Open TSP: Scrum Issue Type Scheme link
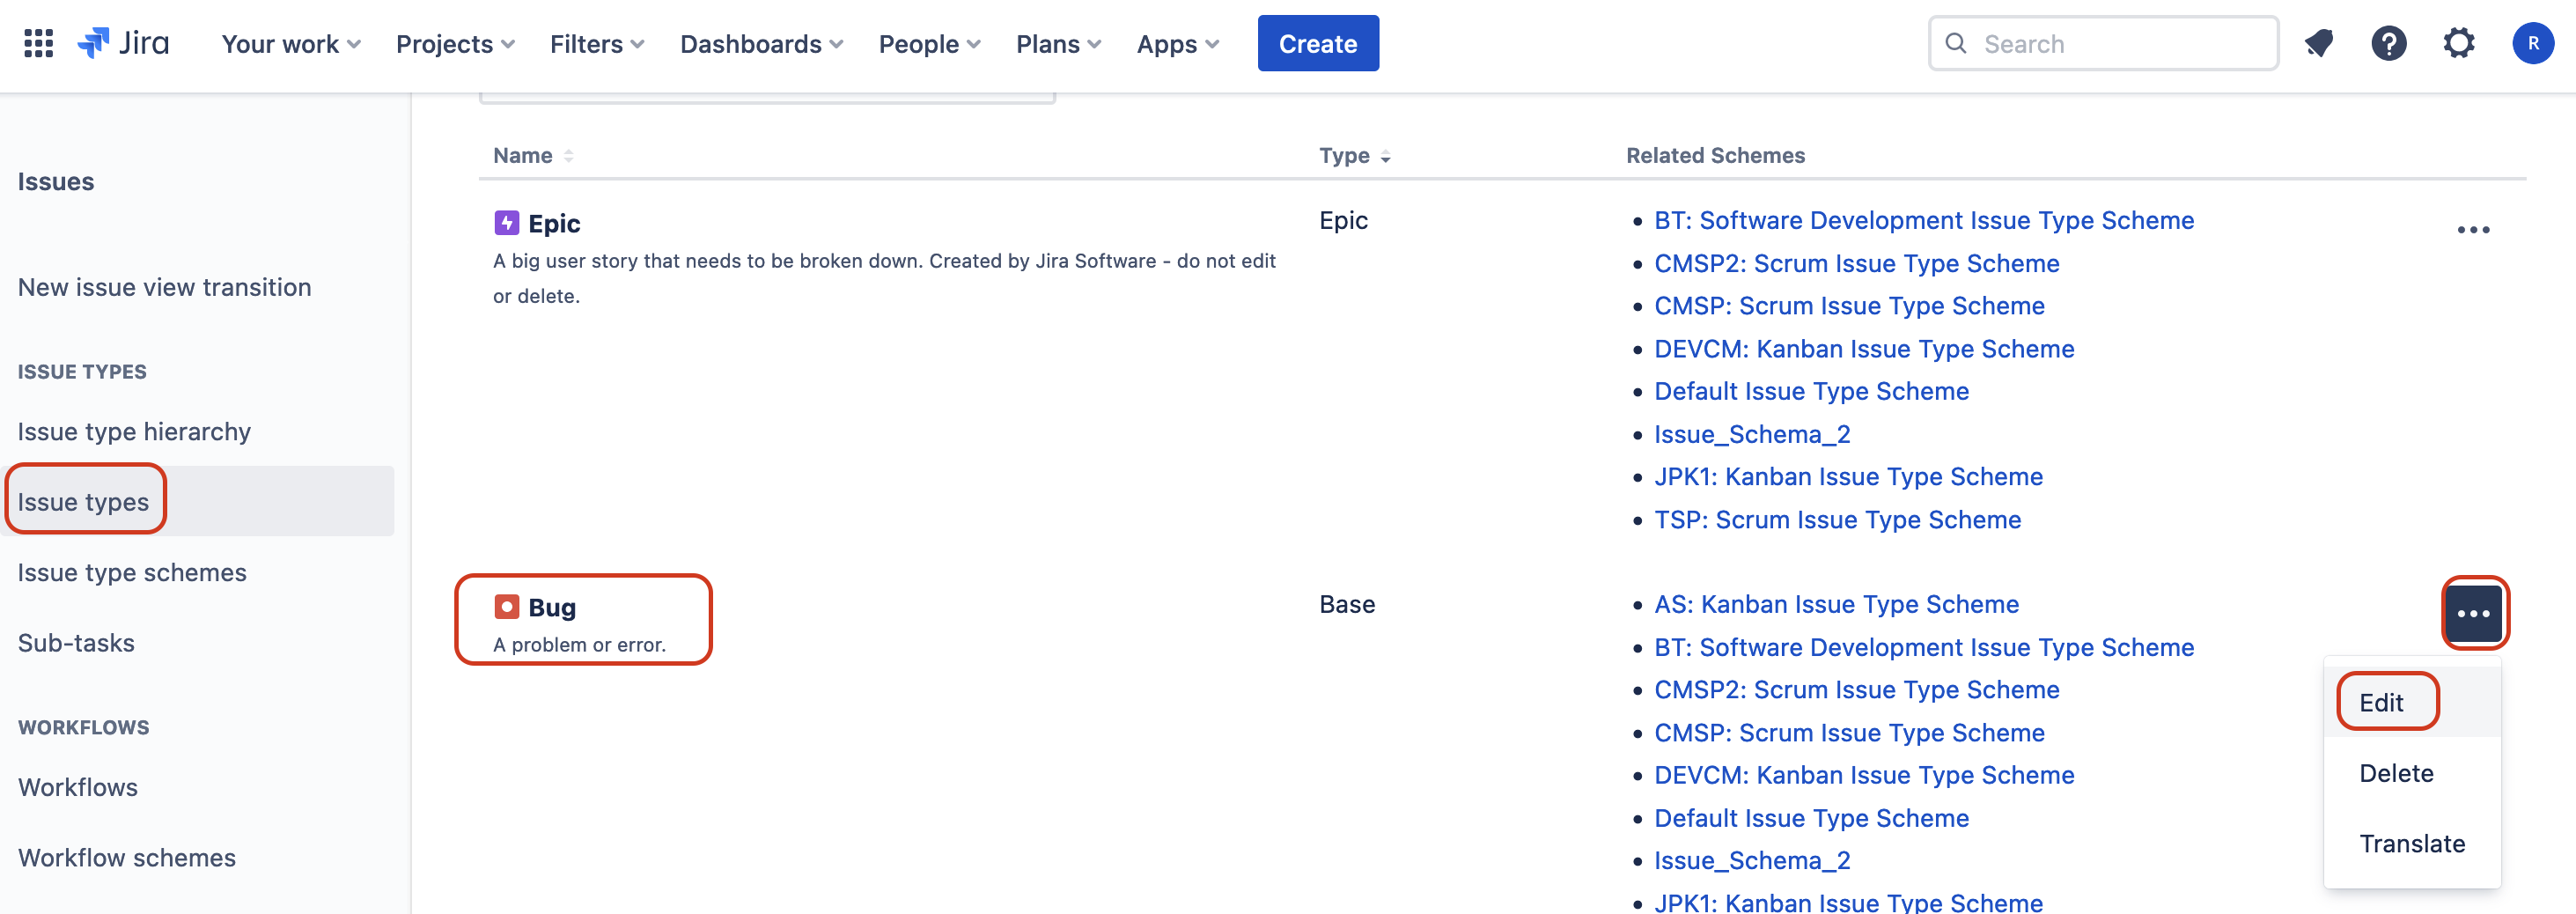Screen dimensions: 2576x914 coord(1837,519)
